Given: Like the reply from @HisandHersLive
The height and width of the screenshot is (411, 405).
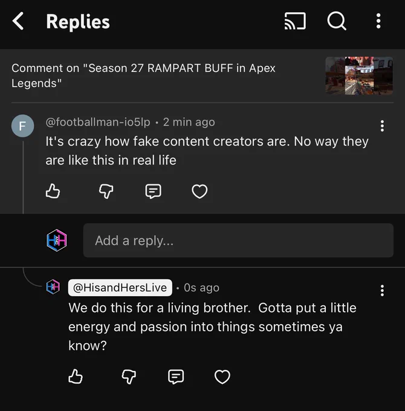Looking at the screenshot, I should [x=76, y=377].
